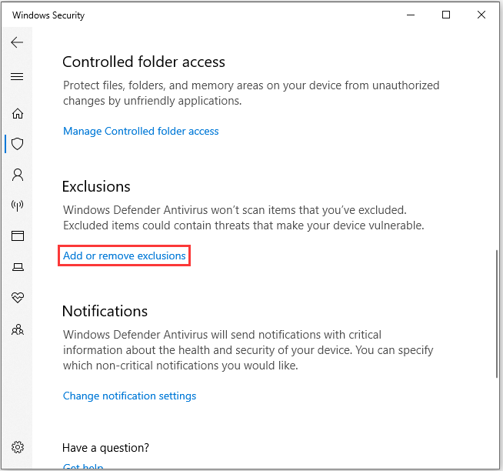Click Change notification settings link

coord(130,396)
